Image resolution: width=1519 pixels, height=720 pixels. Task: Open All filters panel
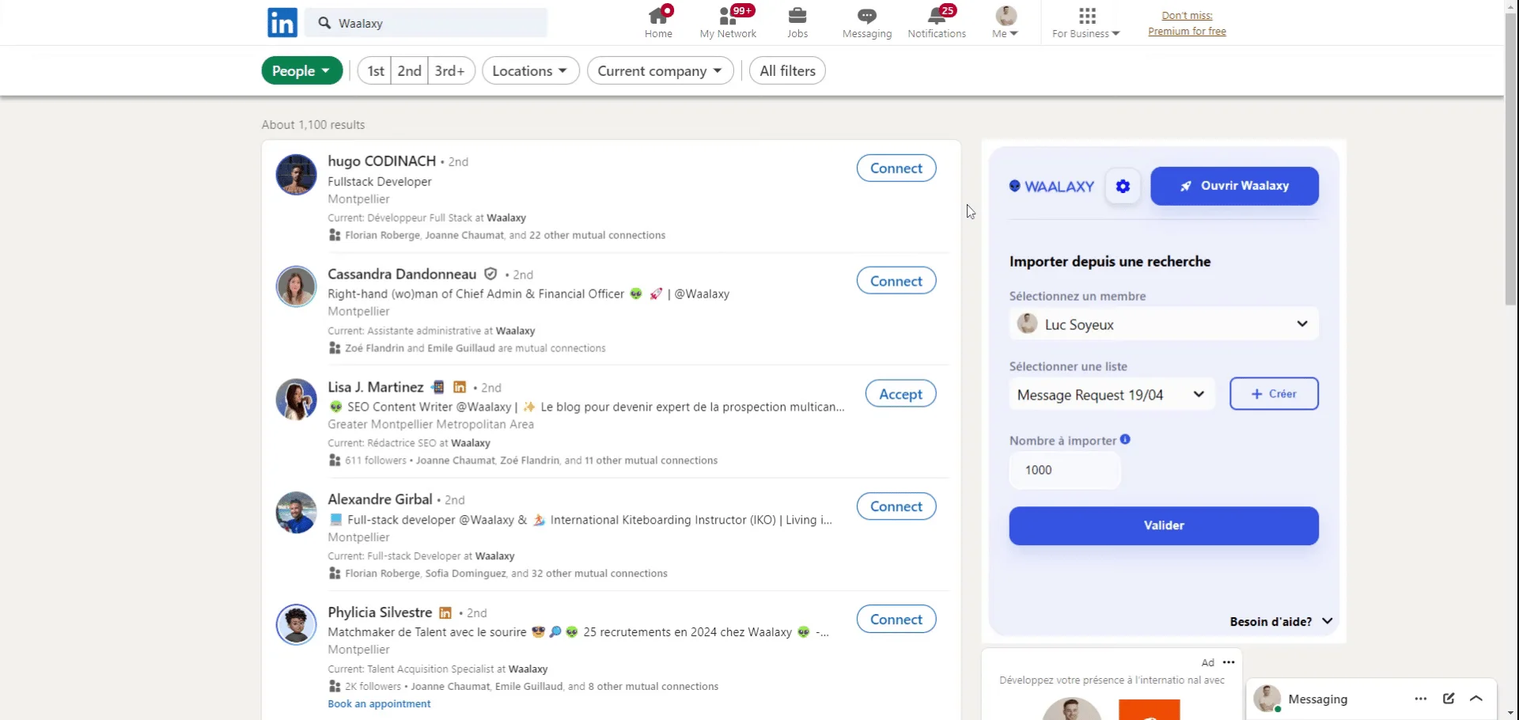pyautogui.click(x=787, y=70)
